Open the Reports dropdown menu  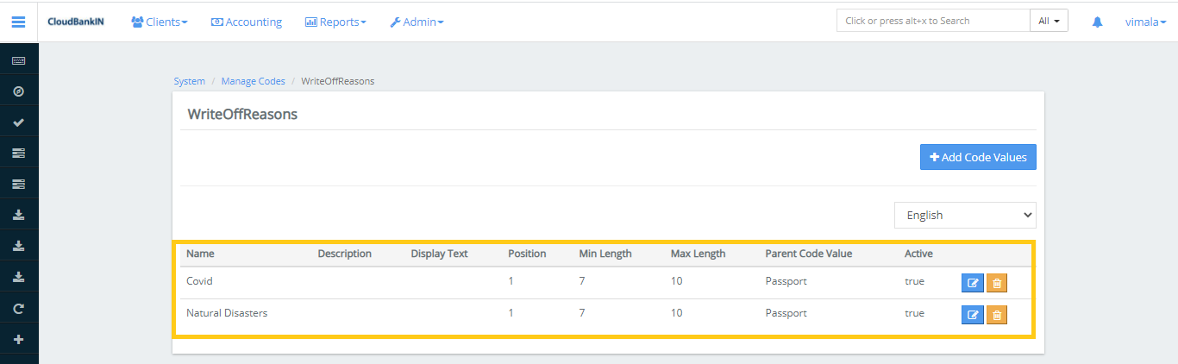335,22
